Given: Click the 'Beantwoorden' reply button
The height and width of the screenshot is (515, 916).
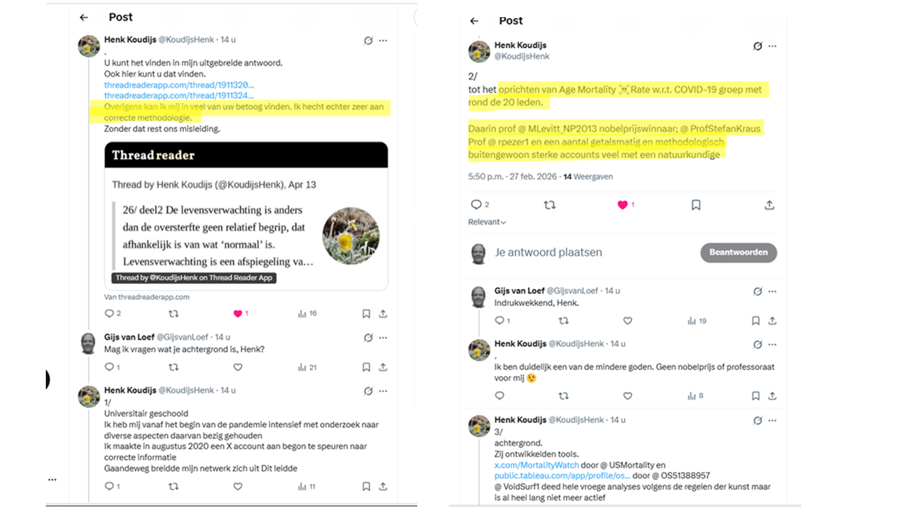Looking at the screenshot, I should click(x=738, y=252).
